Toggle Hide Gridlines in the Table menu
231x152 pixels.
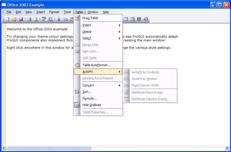92,105
